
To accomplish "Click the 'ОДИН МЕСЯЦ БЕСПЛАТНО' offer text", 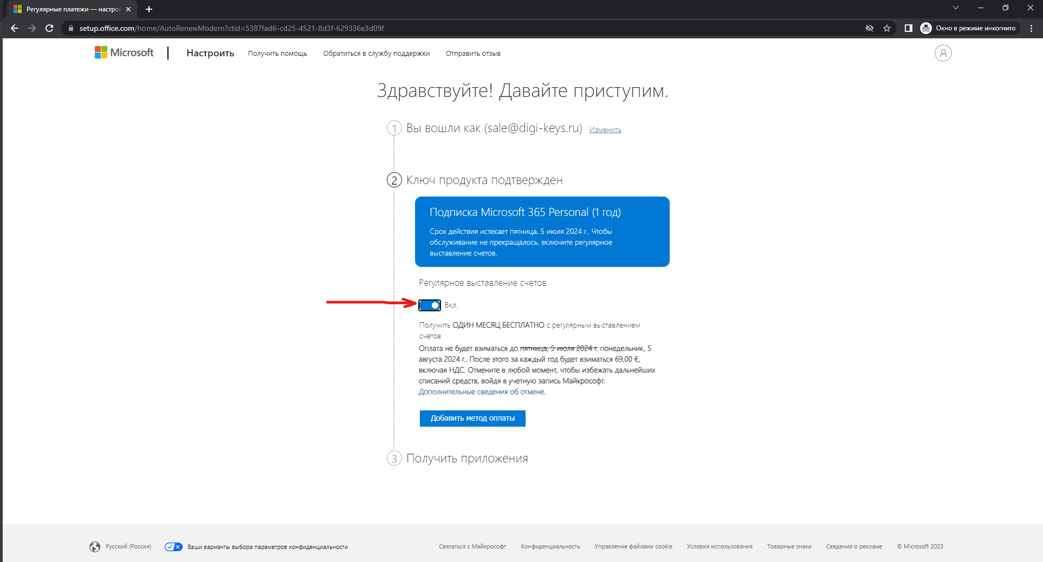I will [x=498, y=325].
